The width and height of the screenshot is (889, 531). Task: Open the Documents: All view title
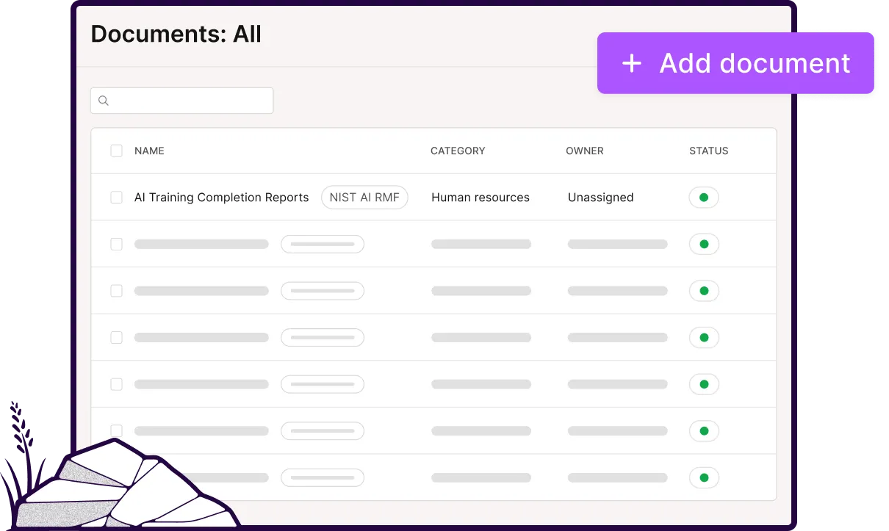(x=176, y=34)
